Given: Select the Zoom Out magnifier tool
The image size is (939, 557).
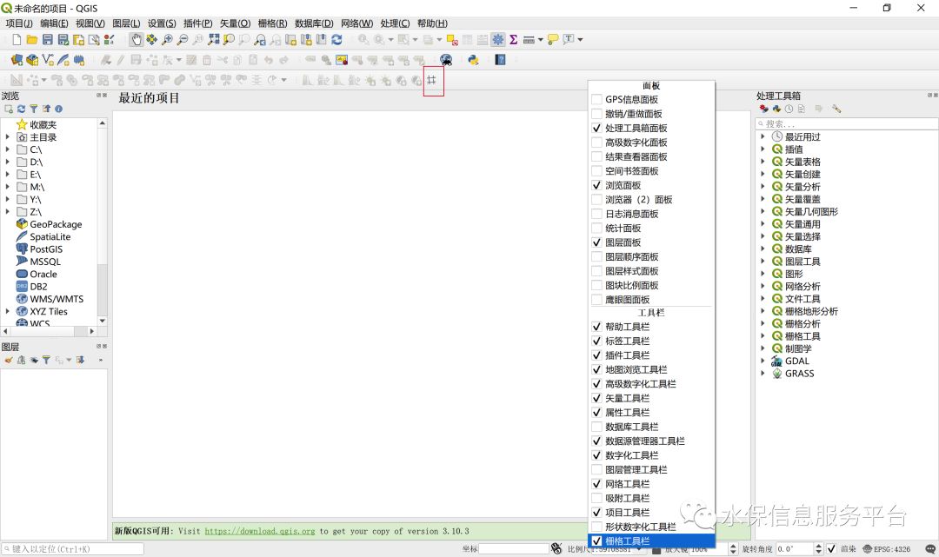Looking at the screenshot, I should click(x=183, y=39).
